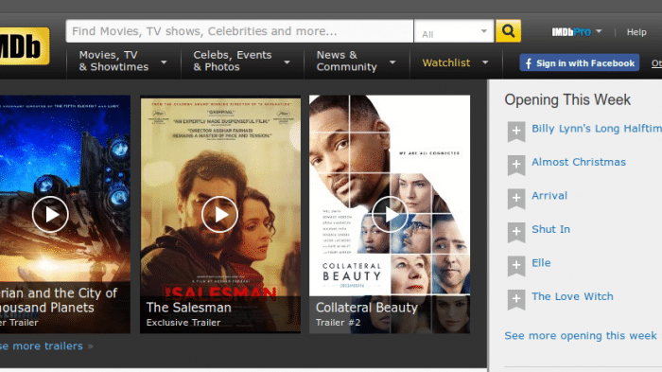This screenshot has height=372, width=662.
Task: Open the All search category dropdown
Action: [454, 31]
